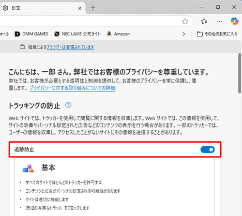This screenshot has width=242, height=216.
Task: Select the 基本 tracking prevention card
Action: [x=115, y=186]
